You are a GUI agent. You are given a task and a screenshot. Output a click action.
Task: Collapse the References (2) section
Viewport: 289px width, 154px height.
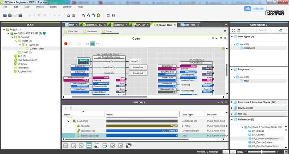click(232, 120)
